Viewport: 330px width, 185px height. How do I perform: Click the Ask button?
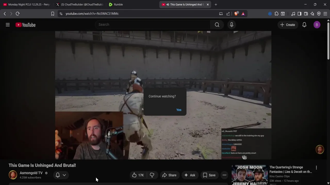[189, 175]
